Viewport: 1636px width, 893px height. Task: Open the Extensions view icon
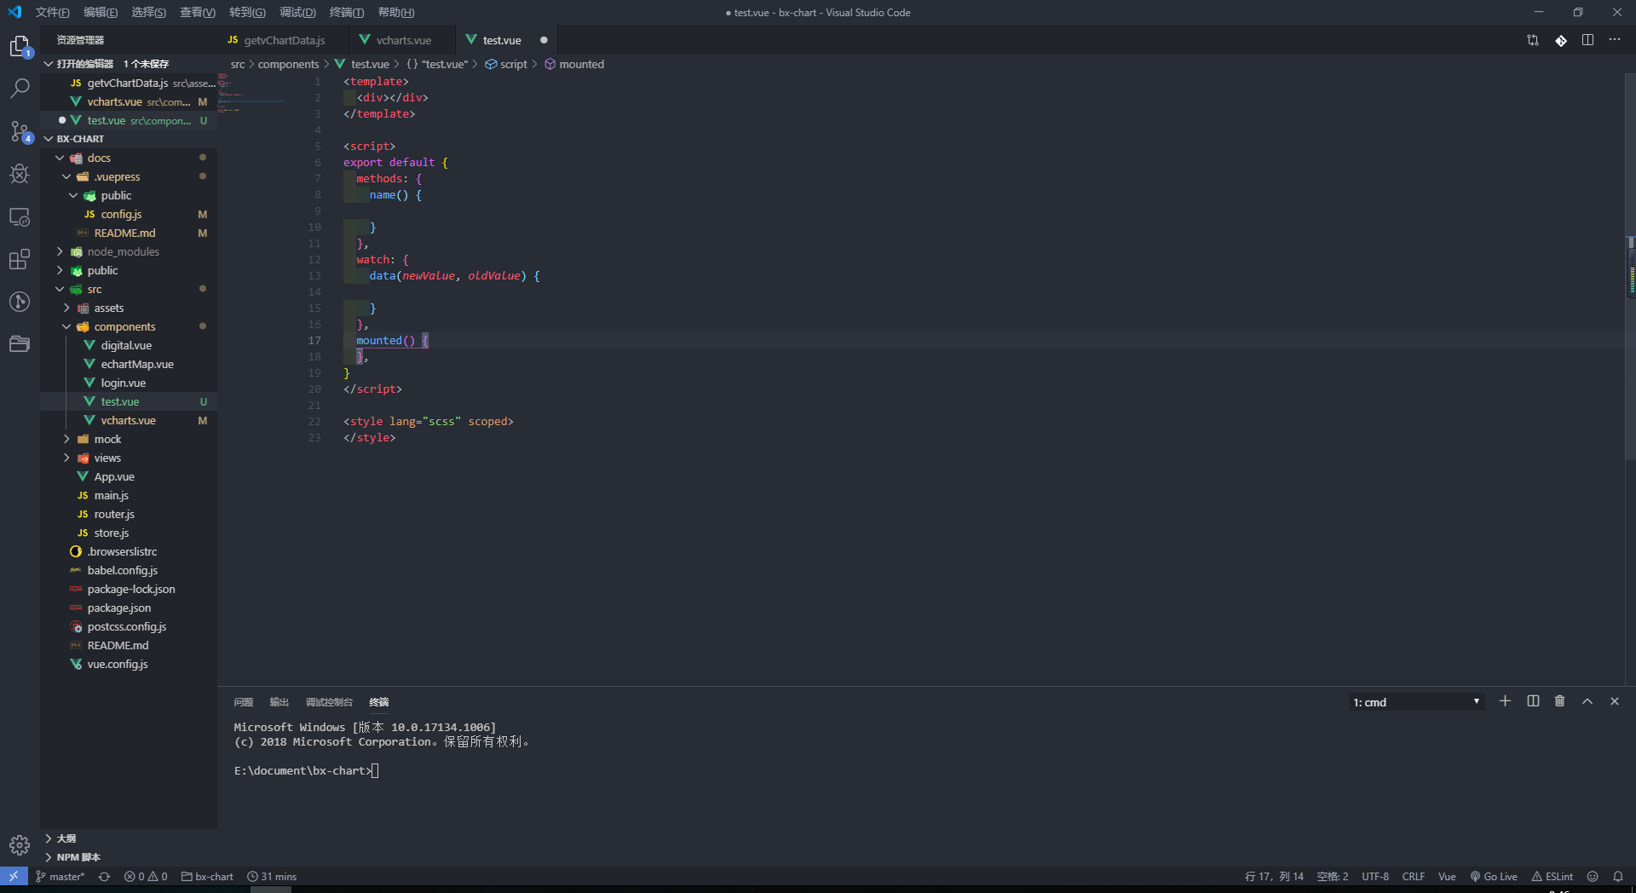(x=20, y=259)
